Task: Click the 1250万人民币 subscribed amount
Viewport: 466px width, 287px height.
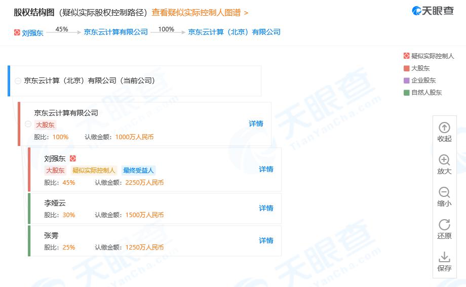Action: 144,248
